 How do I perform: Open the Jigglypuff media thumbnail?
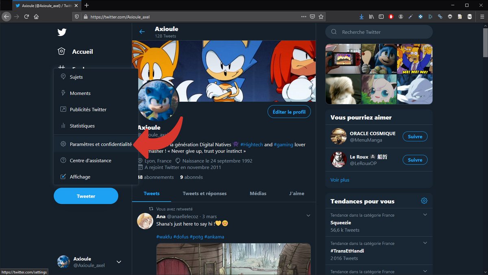(379, 89)
